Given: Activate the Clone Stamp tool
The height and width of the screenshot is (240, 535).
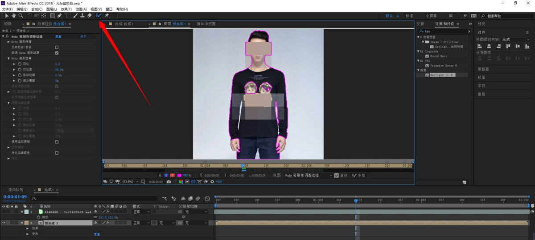Looking at the screenshot, I should tap(82, 16).
